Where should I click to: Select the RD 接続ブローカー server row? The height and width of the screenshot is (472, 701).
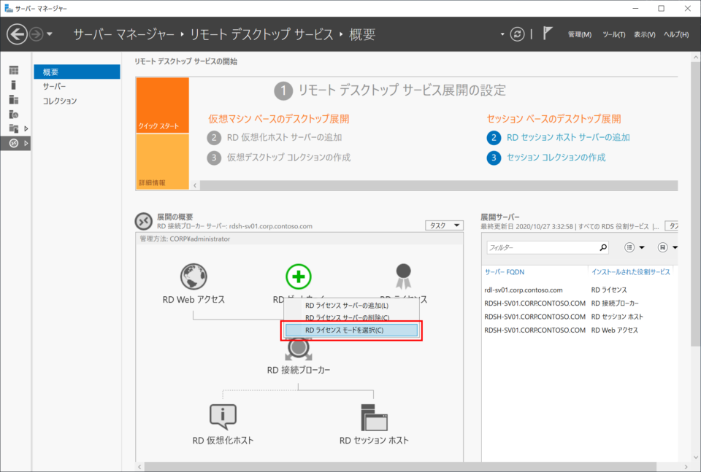pos(579,303)
